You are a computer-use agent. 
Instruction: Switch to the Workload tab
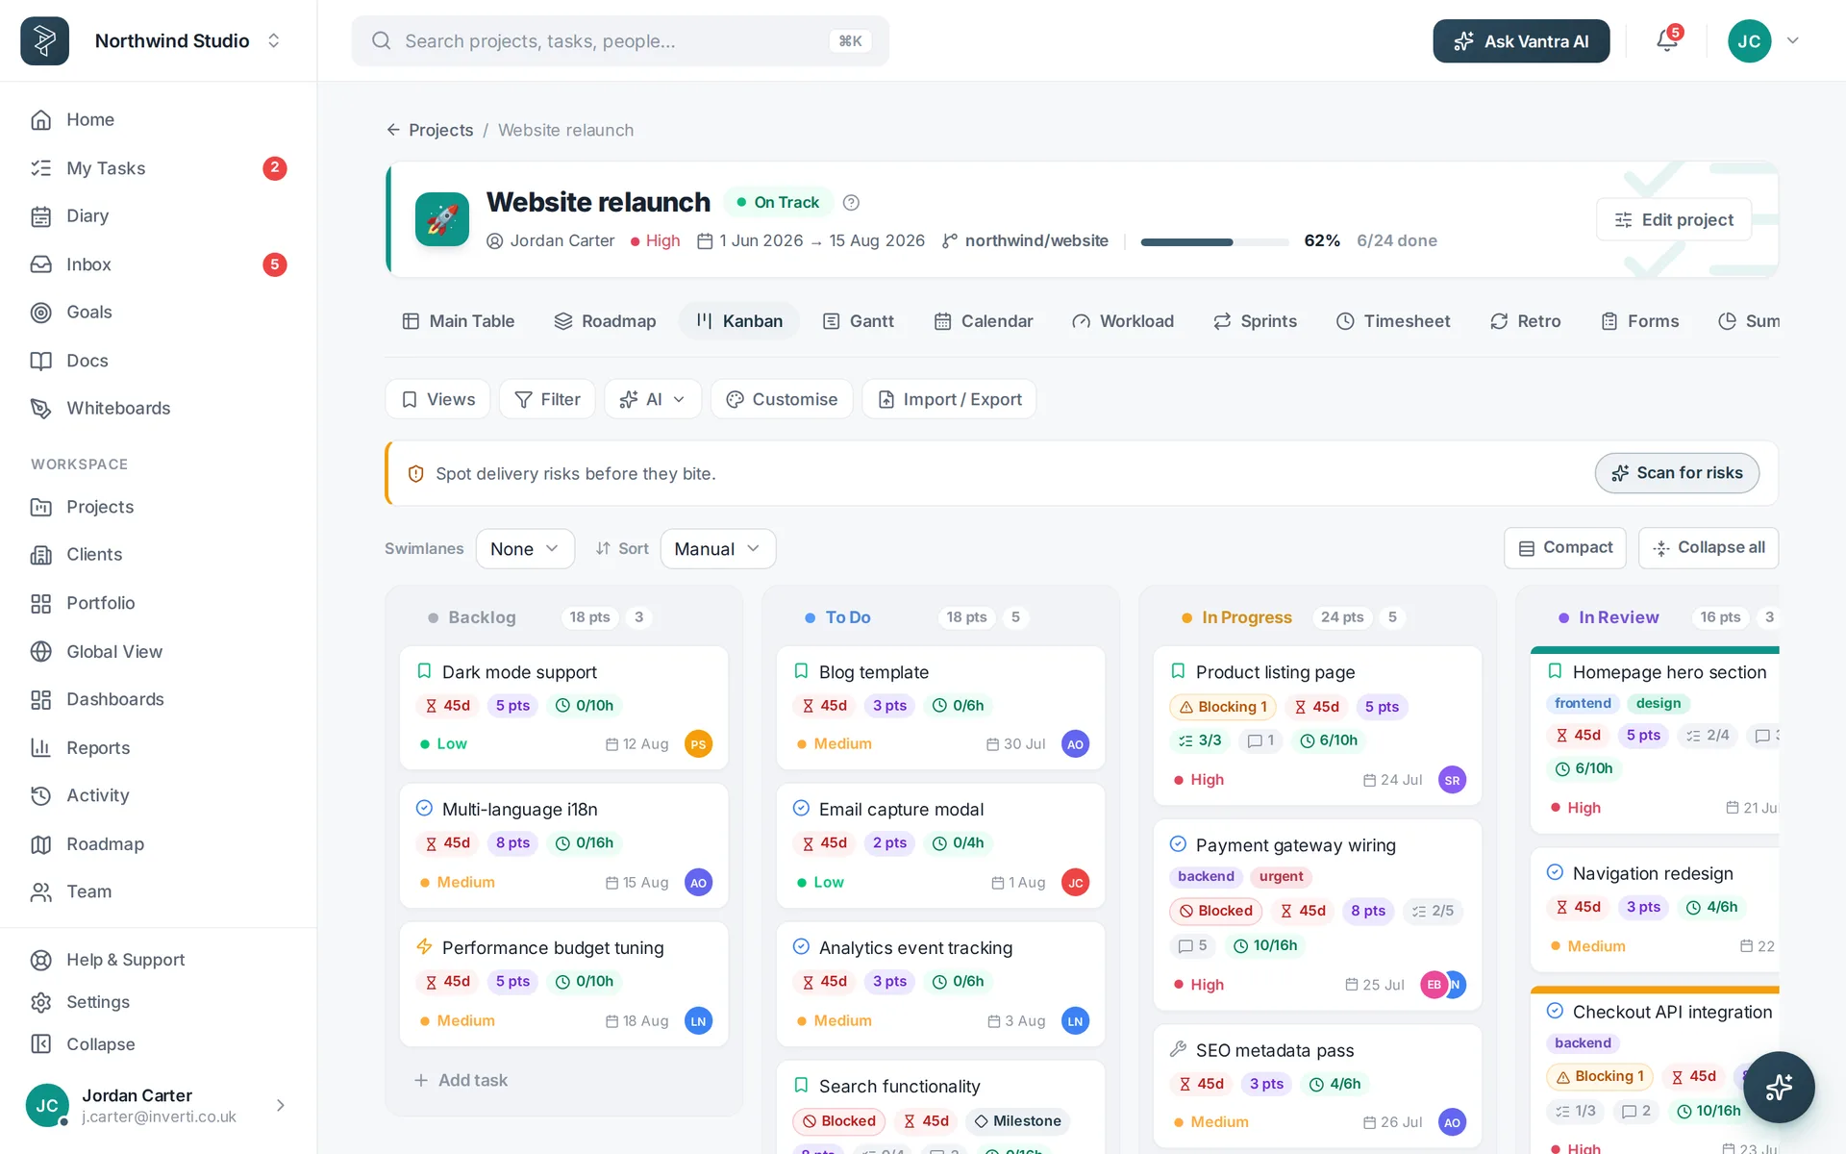tap(1123, 321)
